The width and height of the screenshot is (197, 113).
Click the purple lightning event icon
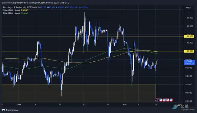pyautogui.click(x=157, y=100)
